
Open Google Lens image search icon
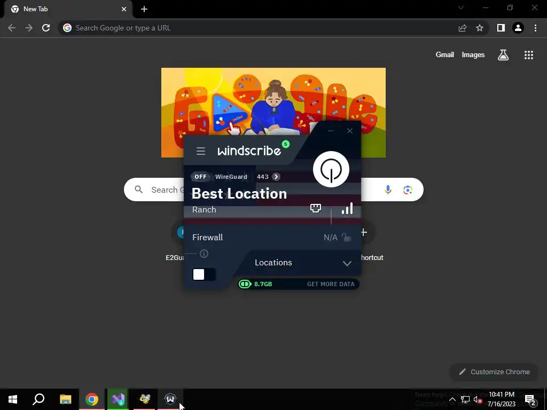tap(408, 190)
